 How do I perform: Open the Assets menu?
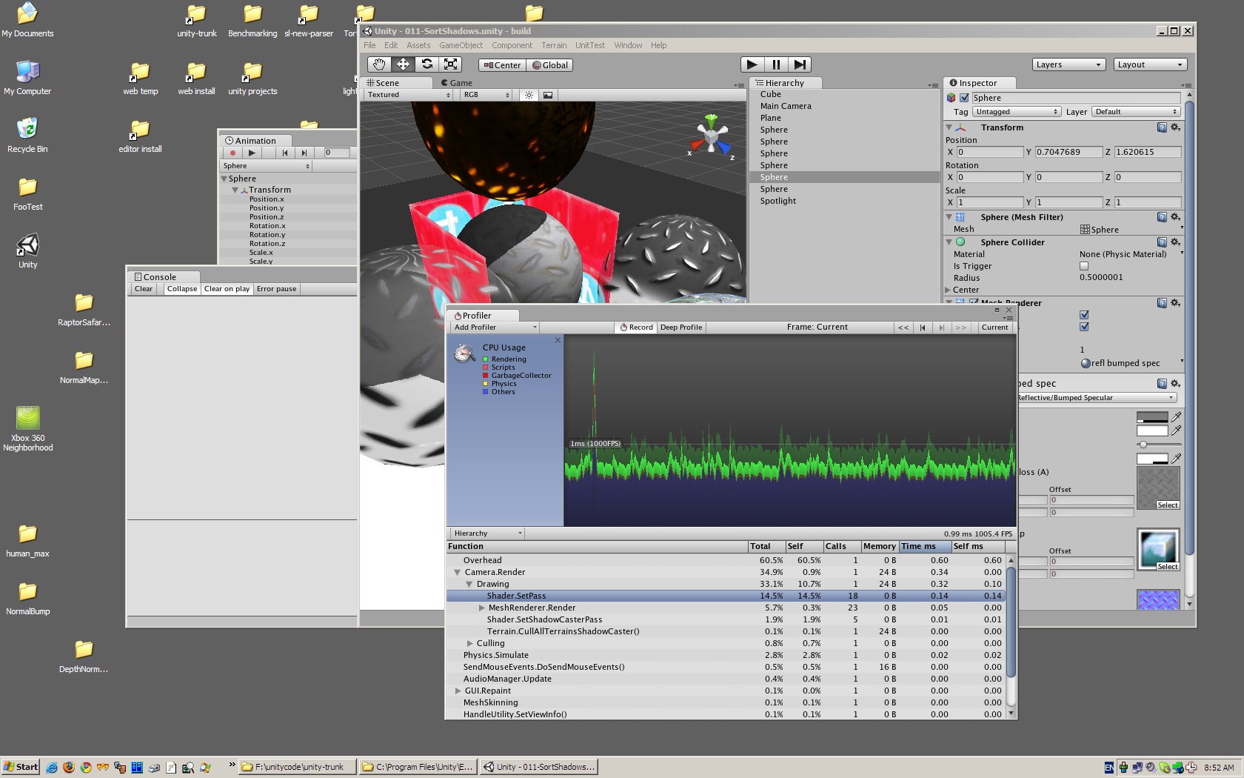(x=418, y=45)
